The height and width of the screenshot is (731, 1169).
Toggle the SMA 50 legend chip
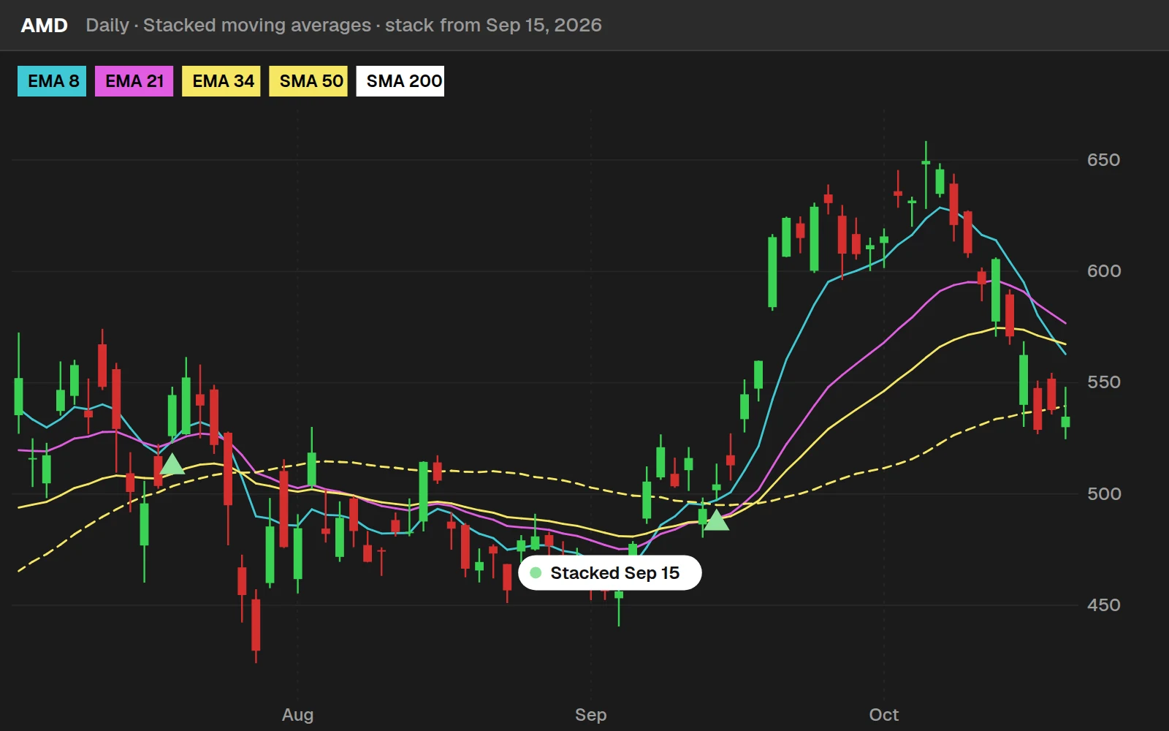(308, 81)
